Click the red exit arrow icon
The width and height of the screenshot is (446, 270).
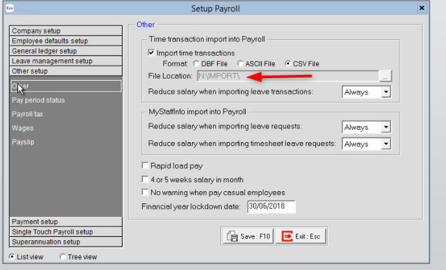pyautogui.click(x=287, y=236)
